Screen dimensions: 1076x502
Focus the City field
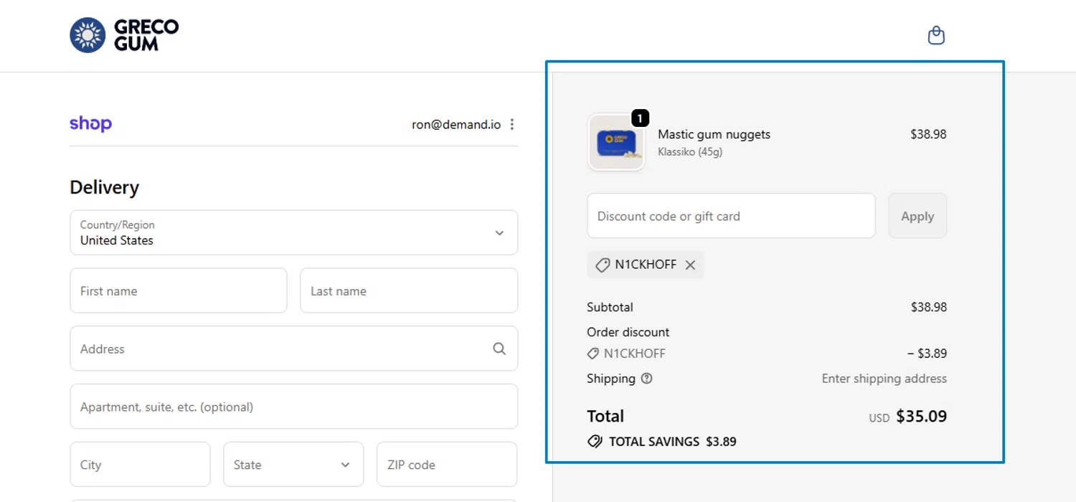(140, 465)
